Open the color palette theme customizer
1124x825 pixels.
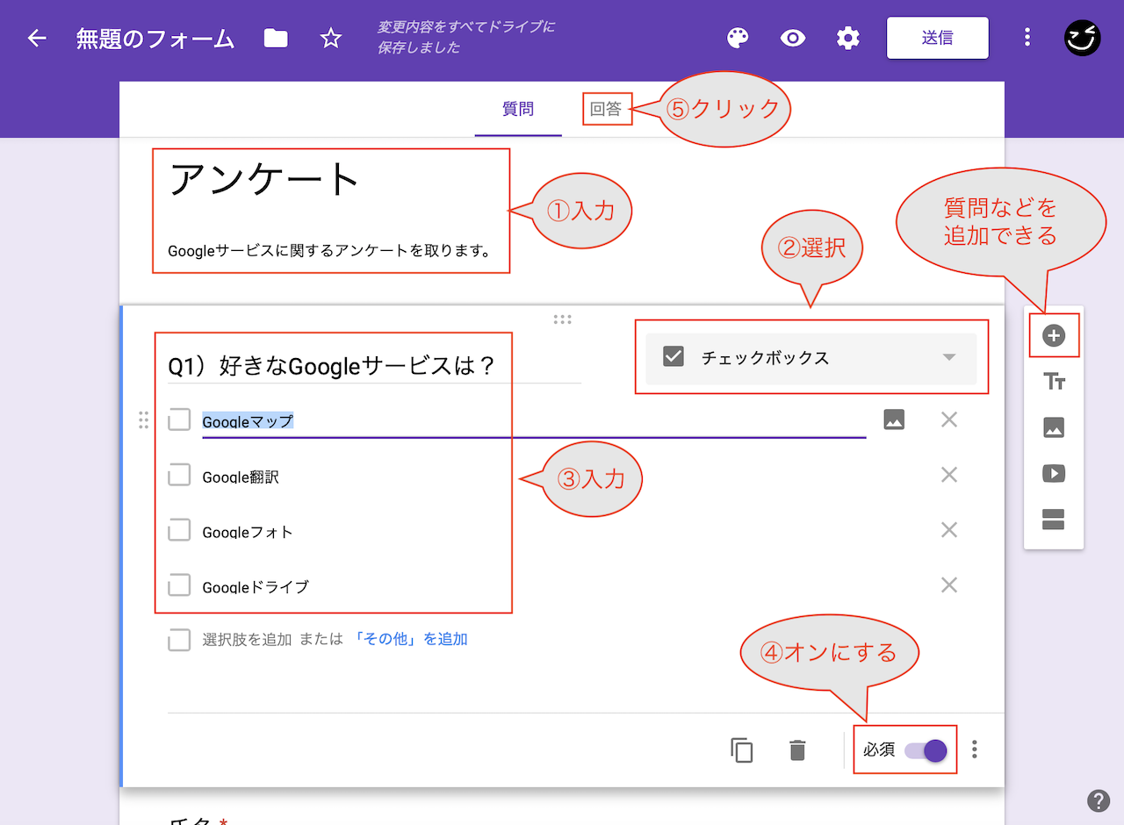point(738,38)
